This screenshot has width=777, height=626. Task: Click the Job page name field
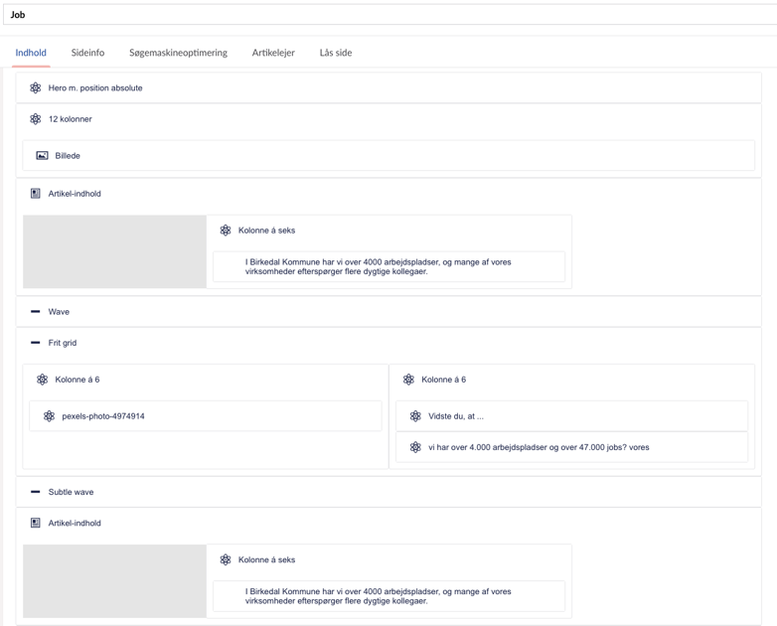[388, 15]
